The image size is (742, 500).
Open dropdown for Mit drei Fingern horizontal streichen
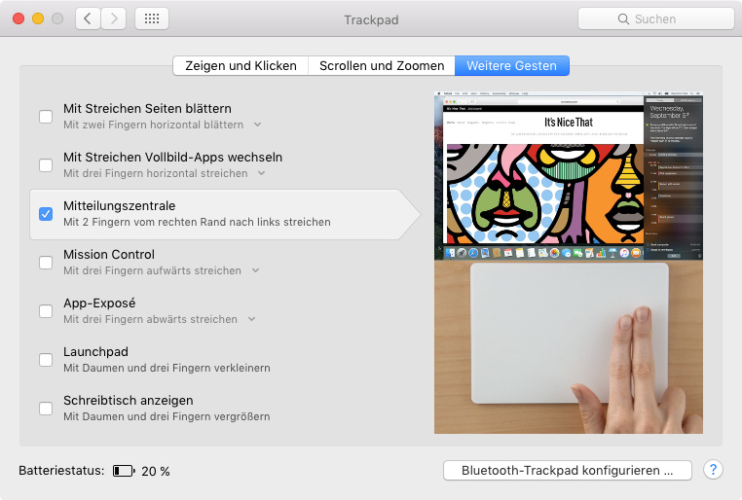coord(262,173)
